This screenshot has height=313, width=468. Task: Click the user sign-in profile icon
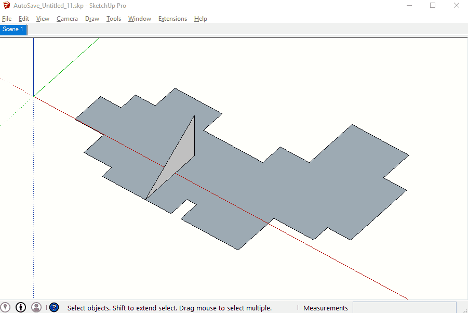coord(36,307)
